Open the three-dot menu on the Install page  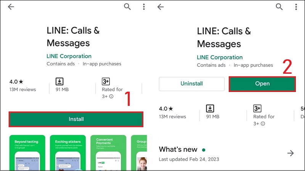point(144,7)
